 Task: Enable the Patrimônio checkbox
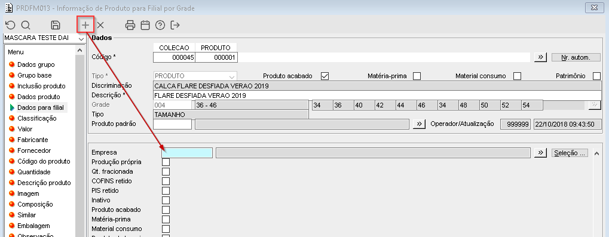596,76
